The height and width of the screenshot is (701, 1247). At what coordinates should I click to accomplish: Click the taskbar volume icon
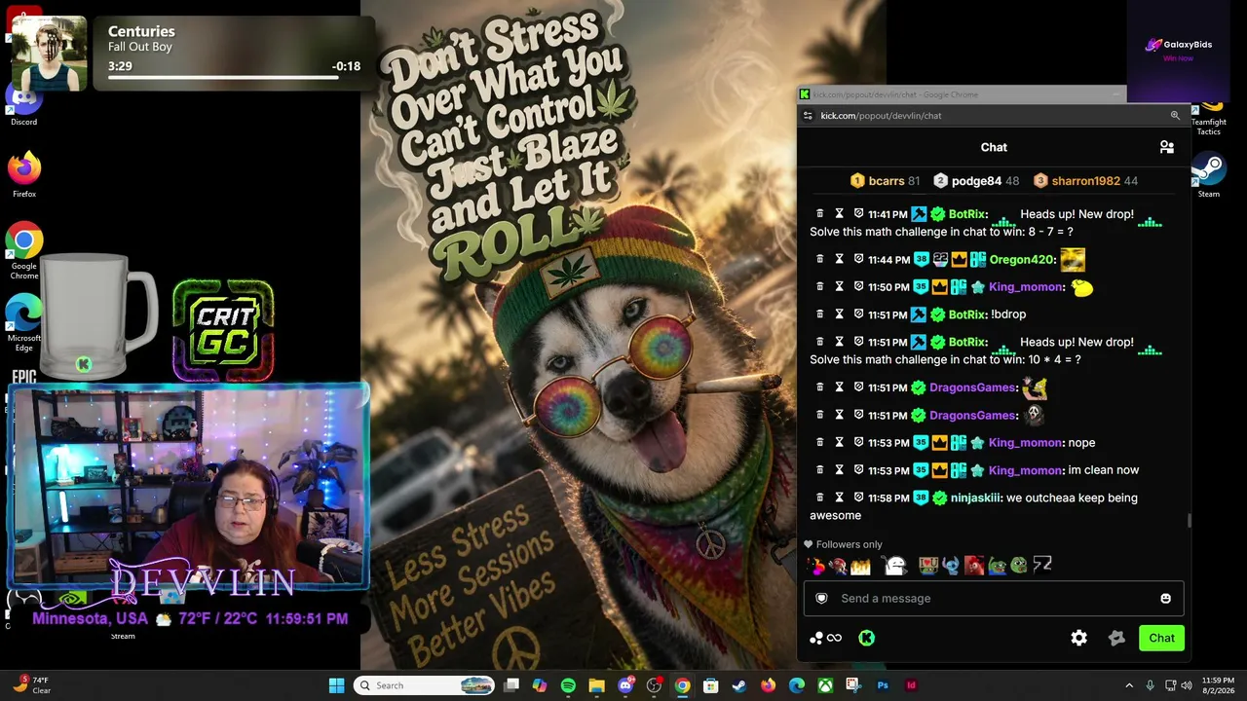1187,685
